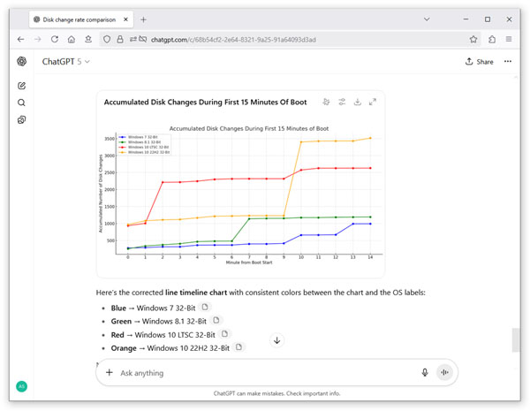Viewport: 530px width, 411px height.
Task: Click the padlock site information icon
Action: point(120,39)
